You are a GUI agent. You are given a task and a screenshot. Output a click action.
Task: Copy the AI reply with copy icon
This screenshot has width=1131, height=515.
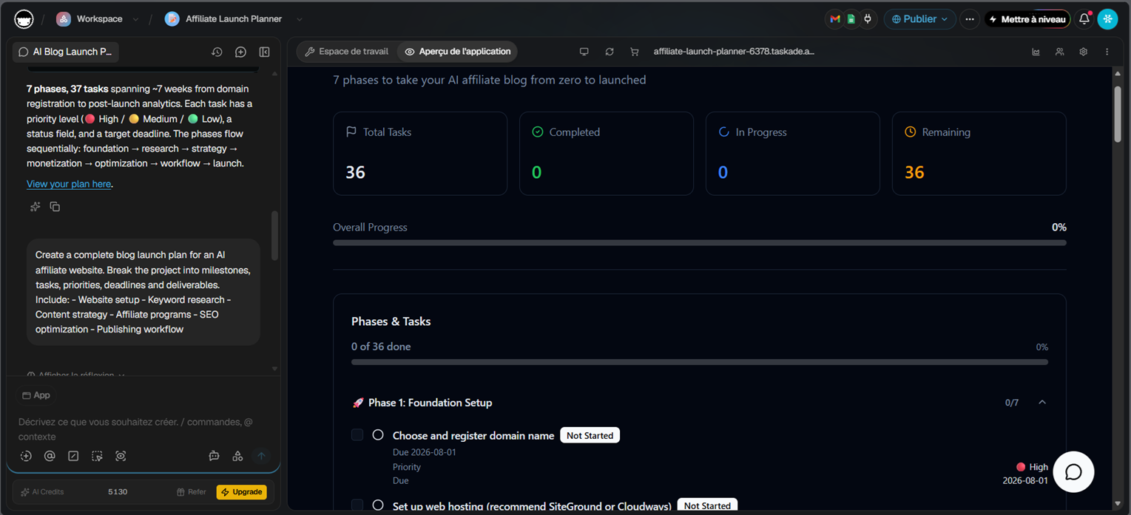point(55,207)
